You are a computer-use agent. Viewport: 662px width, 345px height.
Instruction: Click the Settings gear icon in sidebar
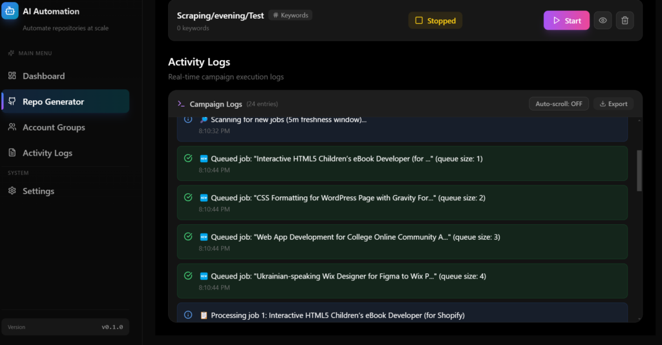point(12,191)
